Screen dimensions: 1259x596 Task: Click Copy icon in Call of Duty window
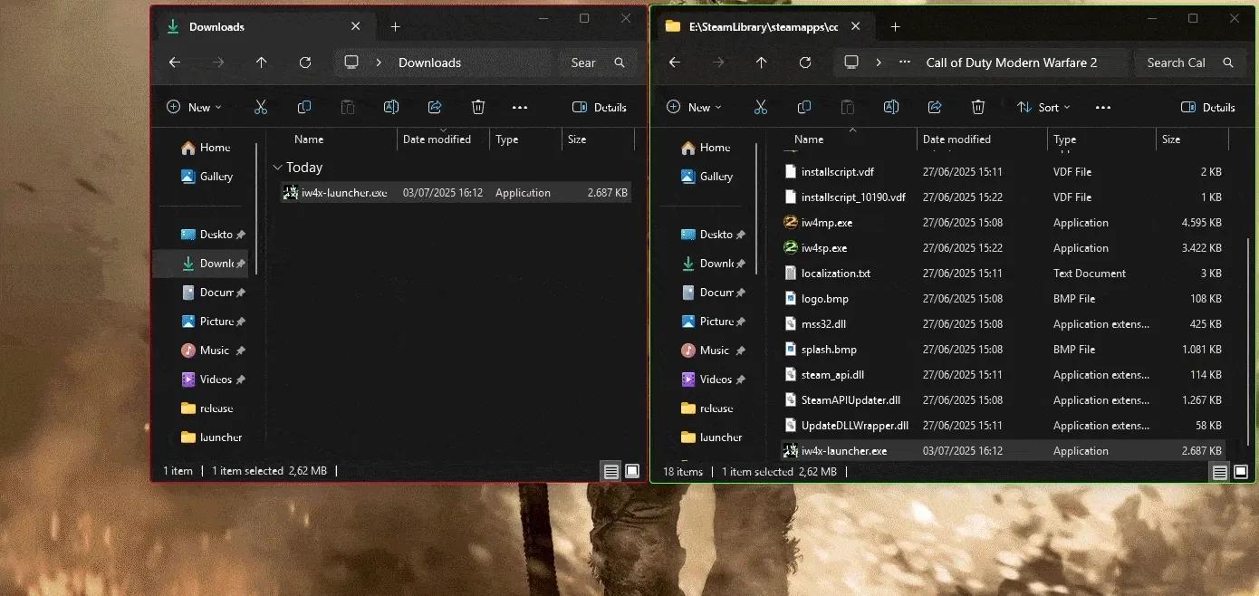coord(804,107)
